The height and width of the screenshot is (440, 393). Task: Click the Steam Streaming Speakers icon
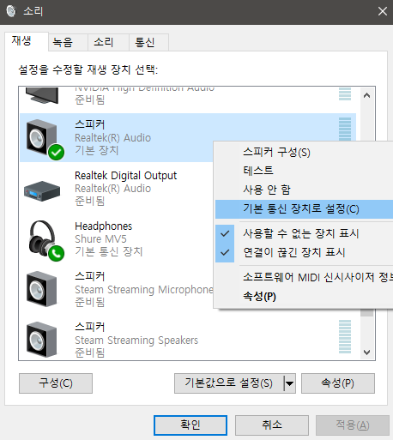(x=41, y=340)
